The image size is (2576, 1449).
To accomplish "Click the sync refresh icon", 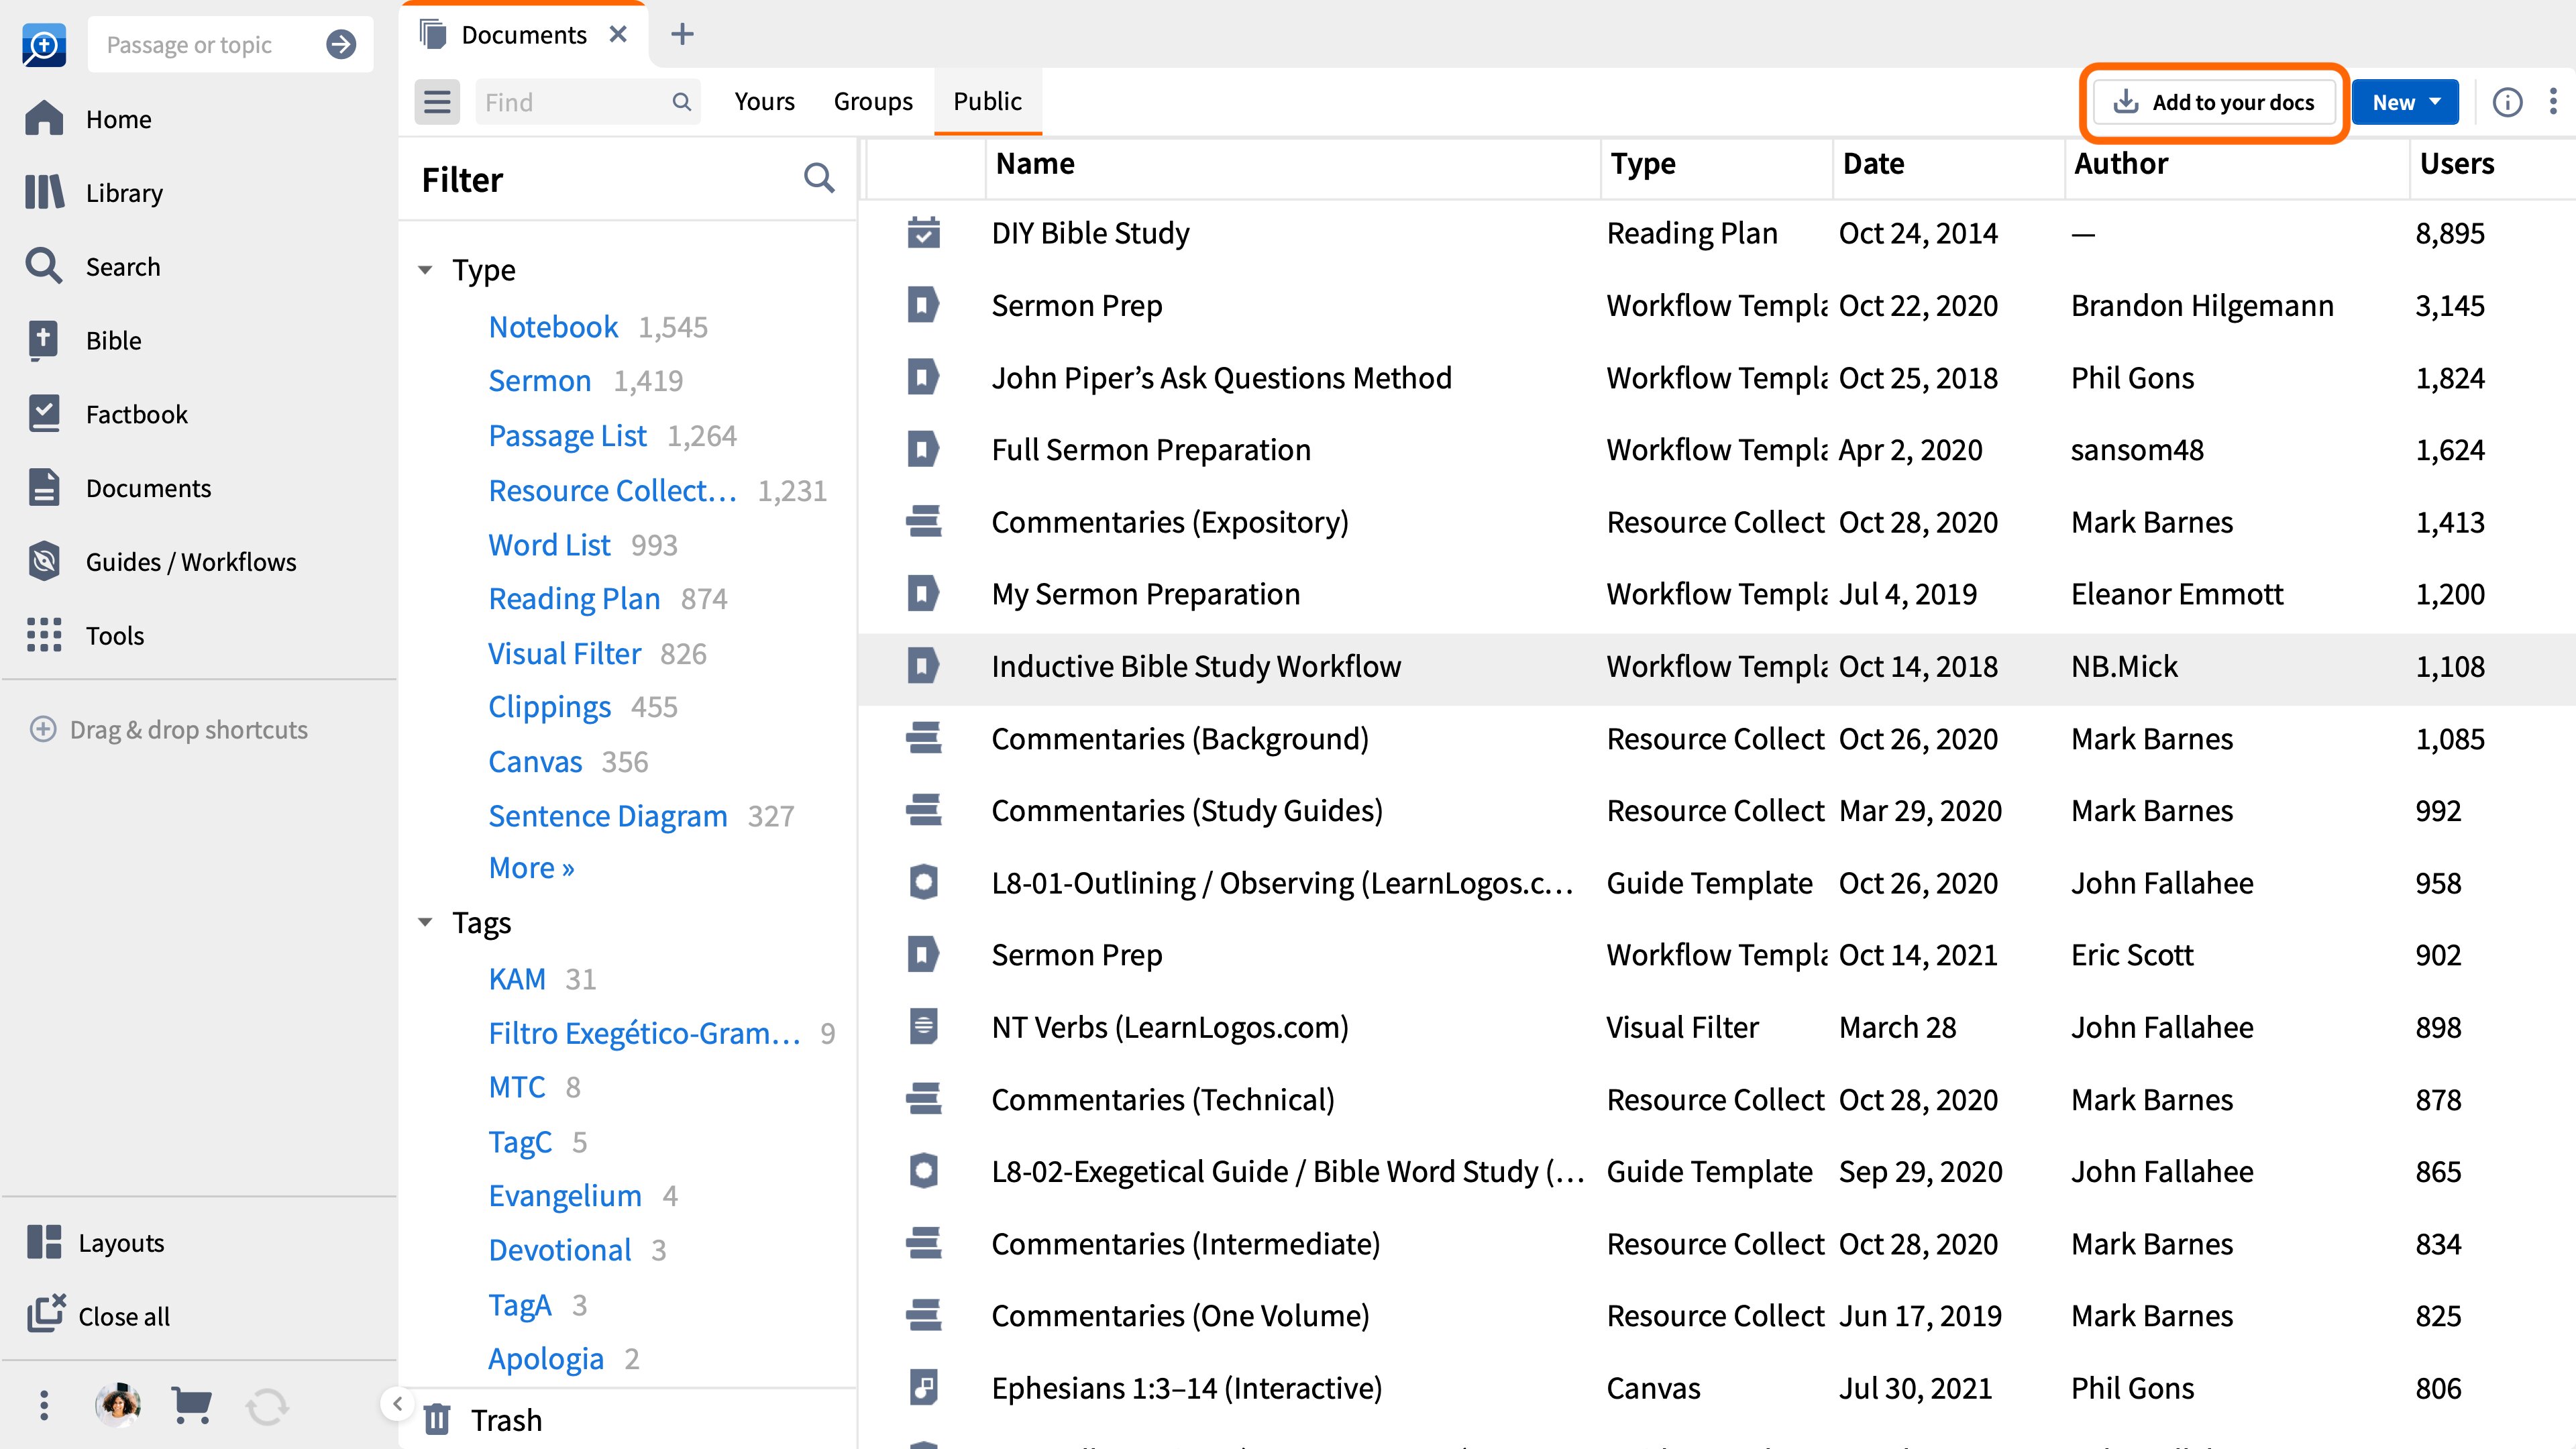I will point(267,1406).
